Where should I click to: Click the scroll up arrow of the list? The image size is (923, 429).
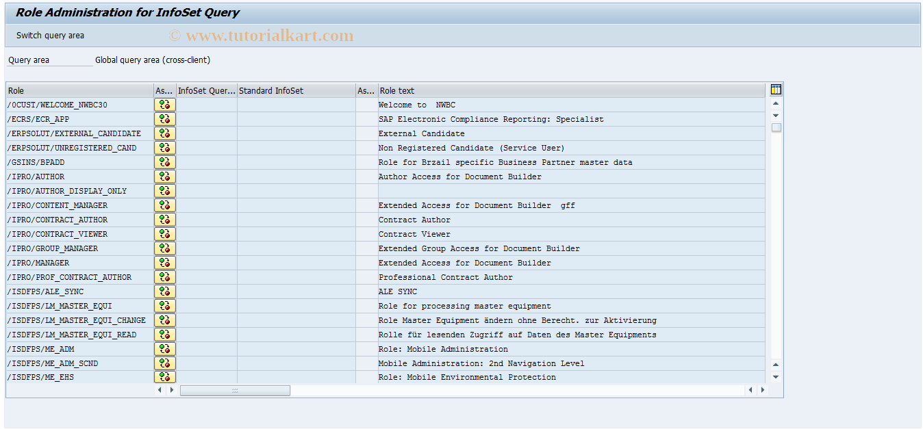click(775, 103)
